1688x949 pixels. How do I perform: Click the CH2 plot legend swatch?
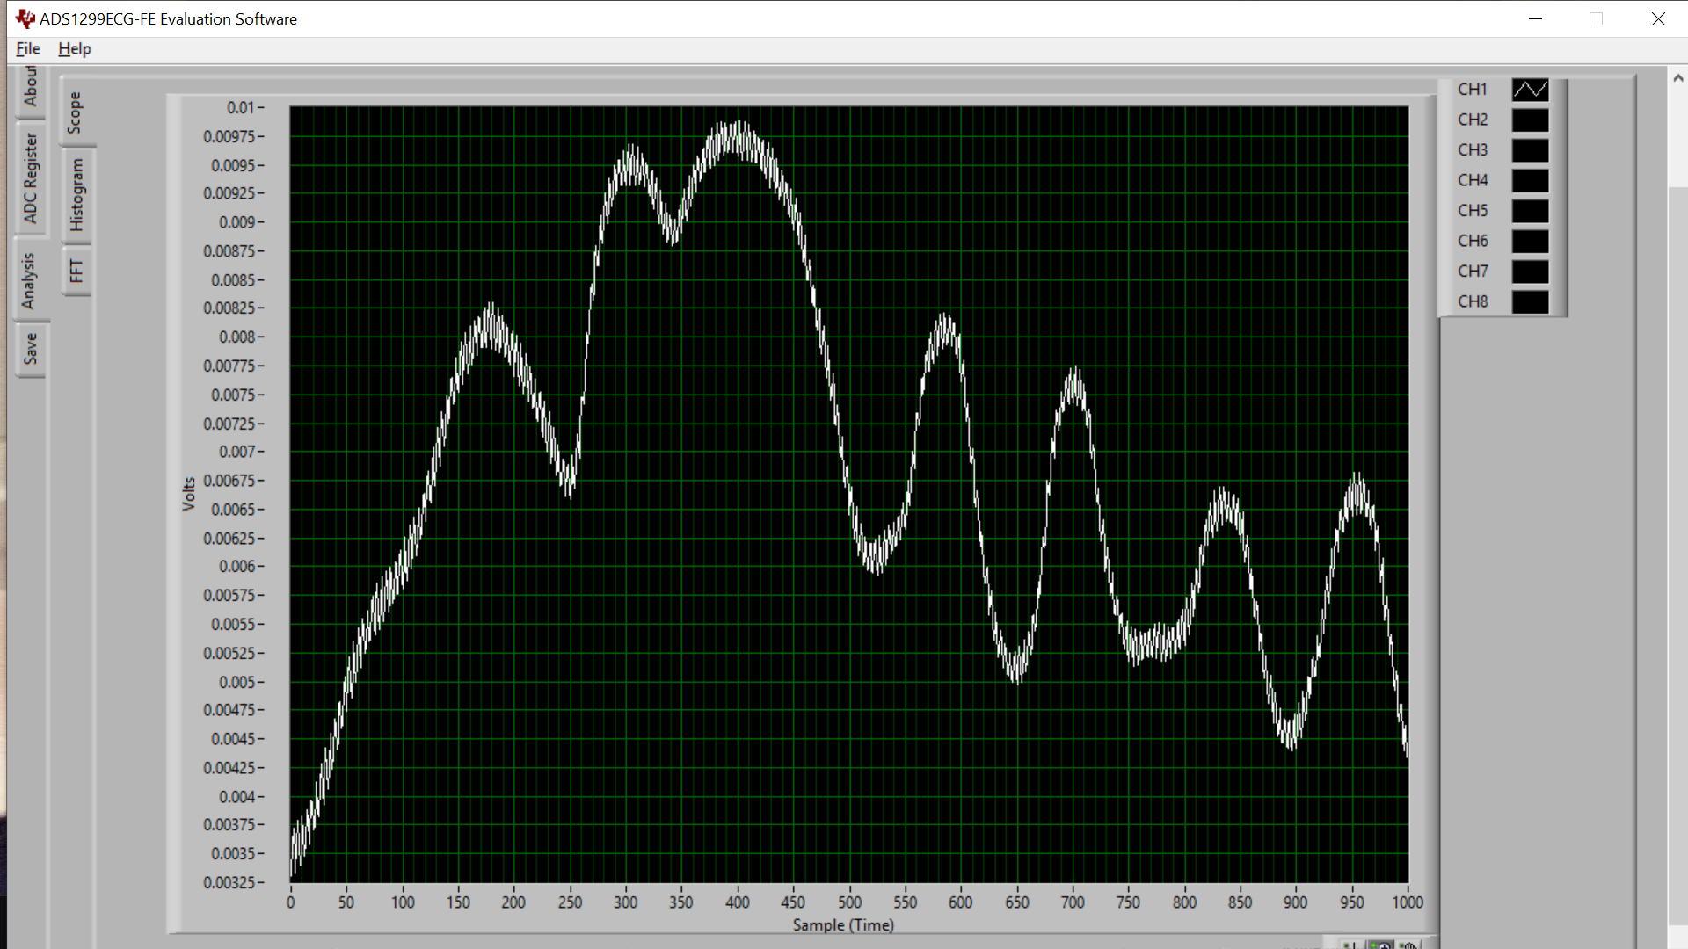(1530, 120)
